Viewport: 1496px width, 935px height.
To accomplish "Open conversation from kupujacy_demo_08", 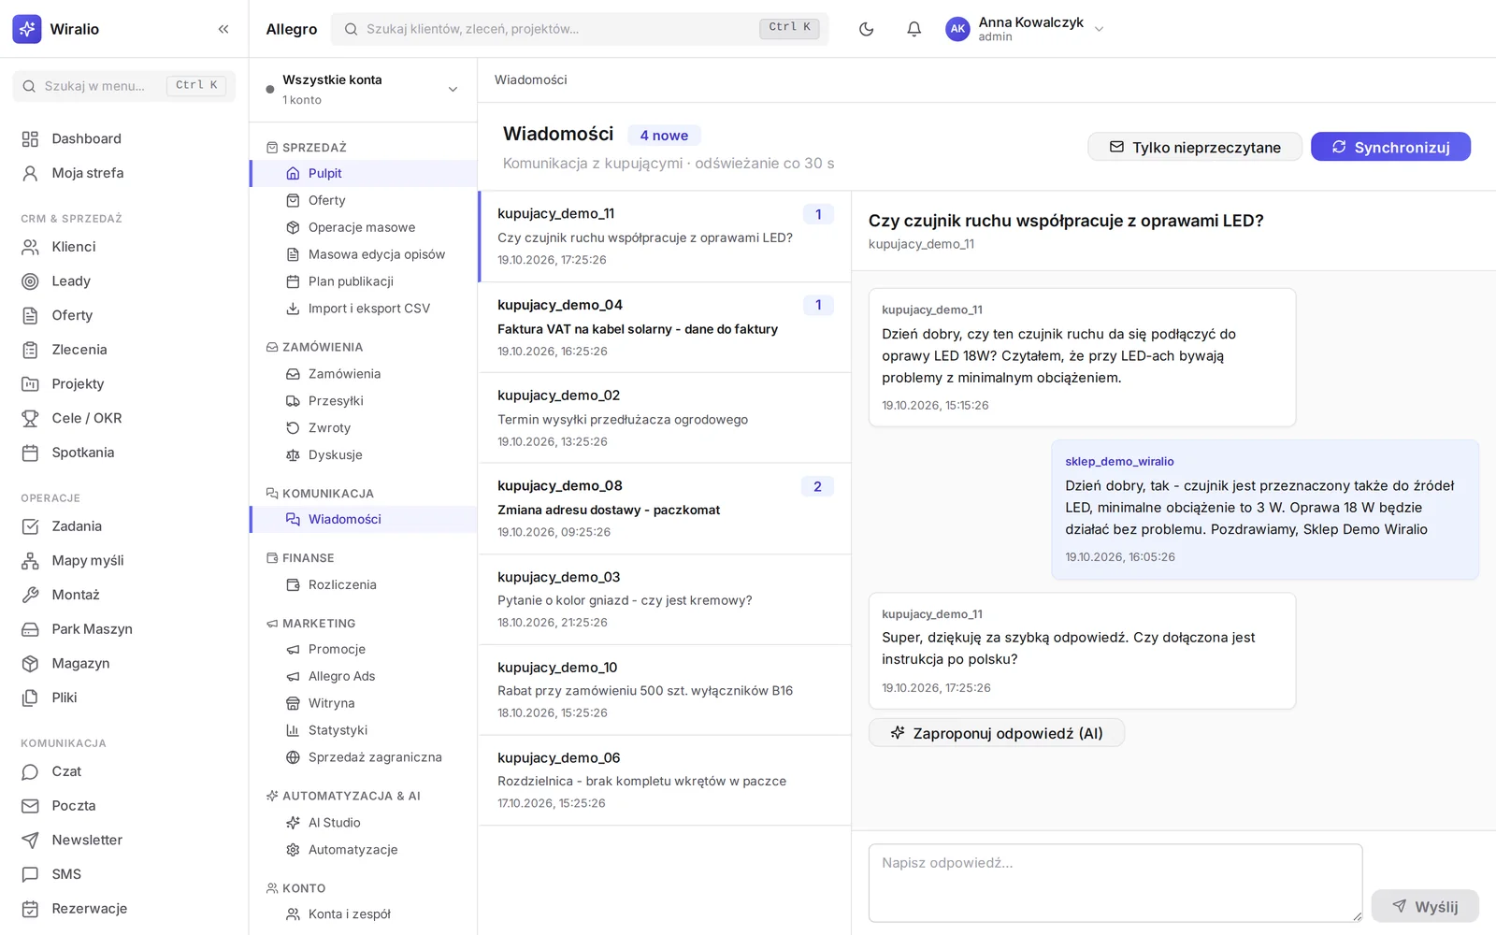I will tap(665, 509).
